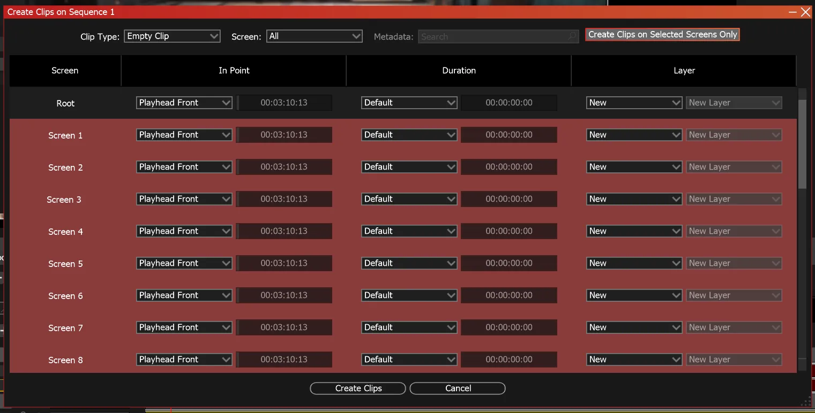Screen dimensions: 815x413
Task: Click the In Point column header
Action: [234, 71]
